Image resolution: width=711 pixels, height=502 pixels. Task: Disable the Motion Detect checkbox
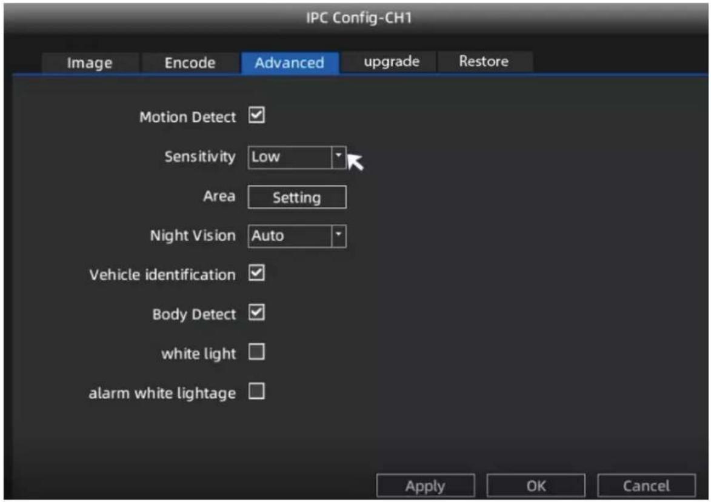point(256,115)
